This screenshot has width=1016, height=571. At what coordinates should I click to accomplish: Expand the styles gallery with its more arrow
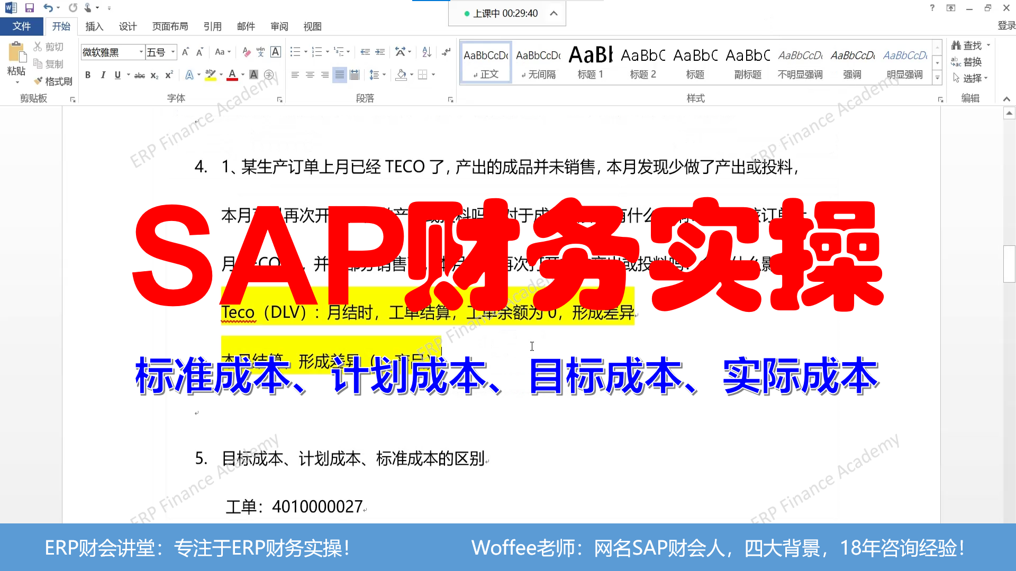tap(937, 77)
